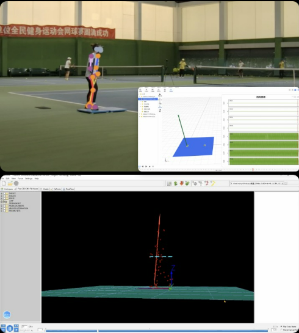Select the Play Every Frame radio option
The height and width of the screenshot is (333, 299).
[x=281, y=327]
